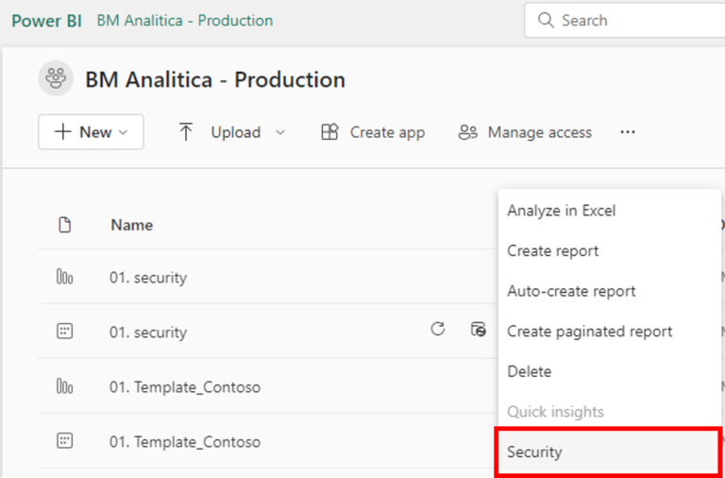Click the refresh icon on 01. security dataset row
Image resolution: width=725 pixels, height=478 pixels.
(437, 329)
